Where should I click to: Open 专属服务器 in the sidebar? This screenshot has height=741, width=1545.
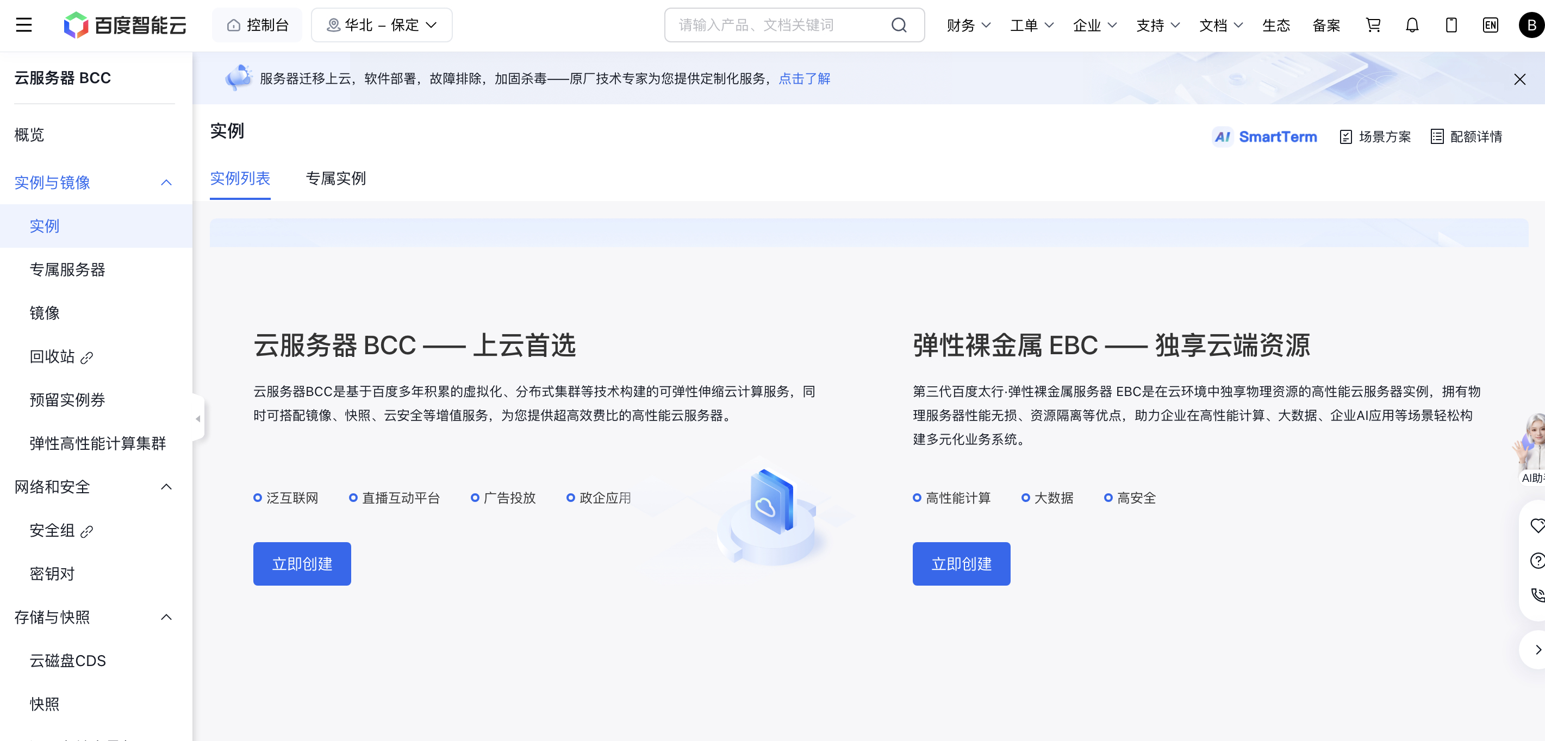(x=68, y=270)
